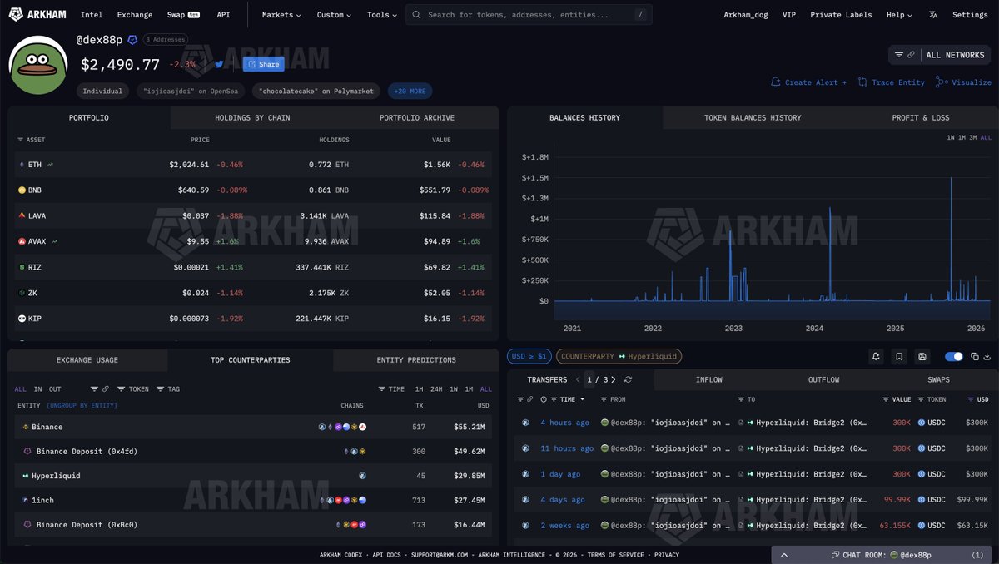Open the Tools dropdown menu
Viewport: 999px width, 564px height.
pos(382,15)
